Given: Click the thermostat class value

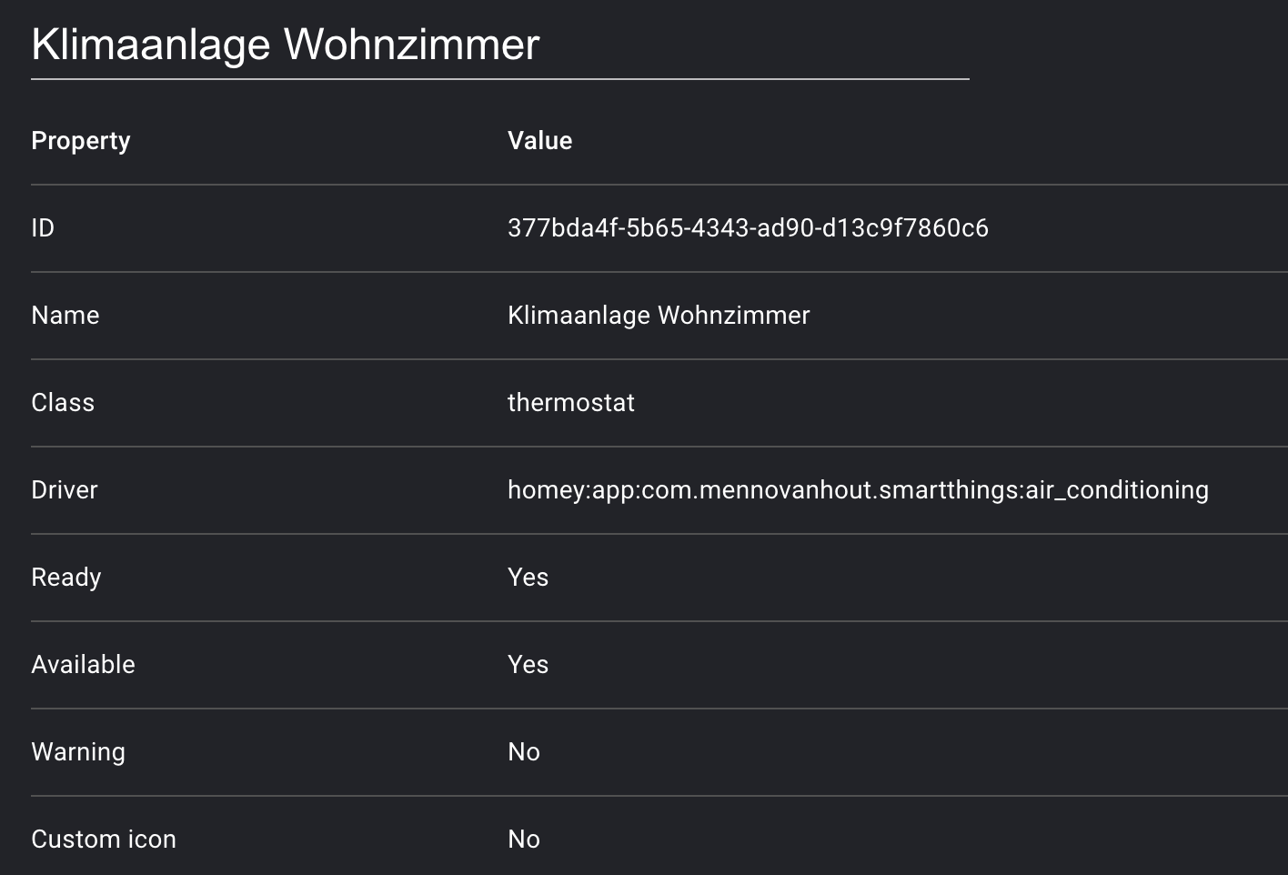Looking at the screenshot, I should pyautogui.click(x=571, y=403).
